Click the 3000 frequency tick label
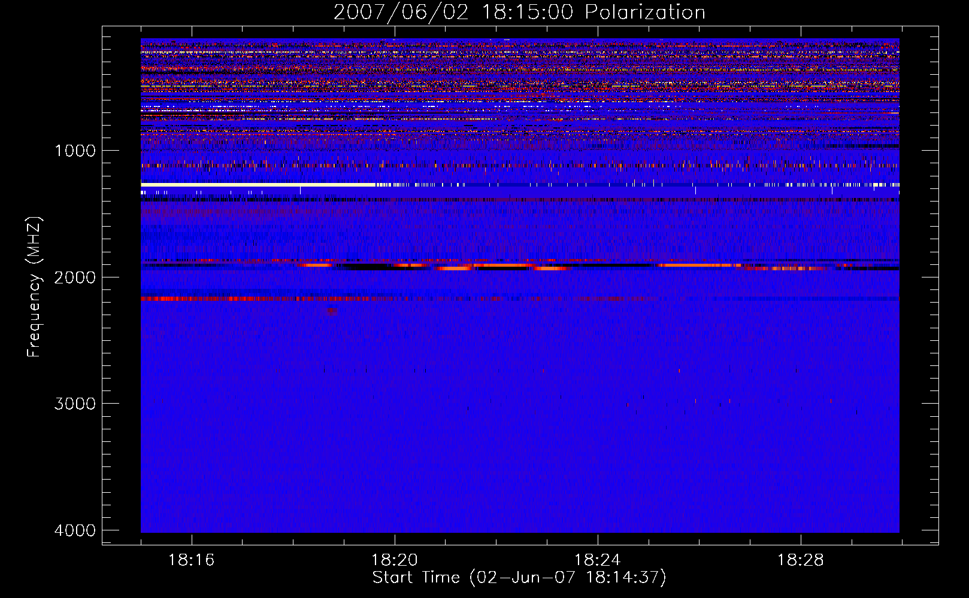Viewport: 969px width, 598px height. [x=75, y=404]
